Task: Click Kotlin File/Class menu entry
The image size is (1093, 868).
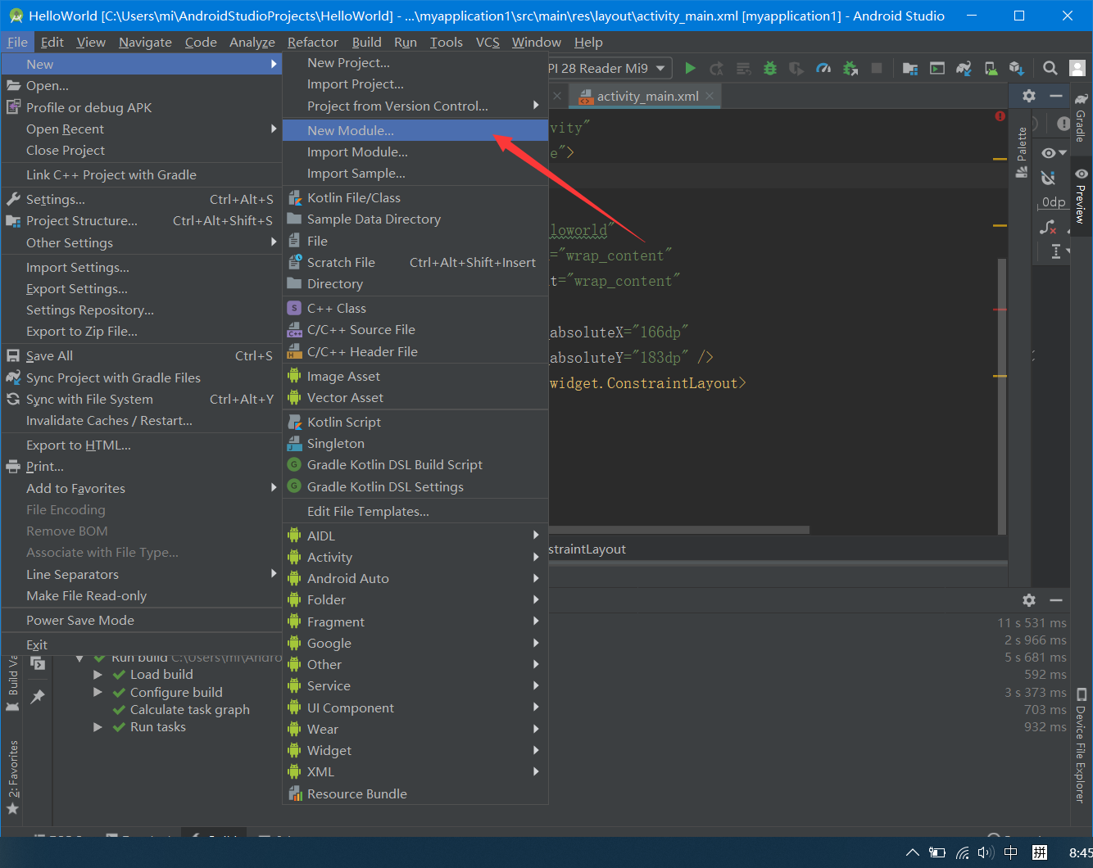Action: click(x=415, y=197)
